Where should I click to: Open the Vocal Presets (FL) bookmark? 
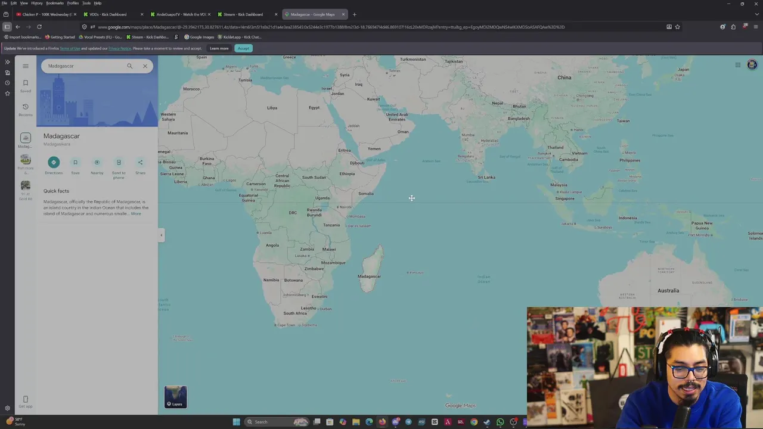(x=100, y=37)
